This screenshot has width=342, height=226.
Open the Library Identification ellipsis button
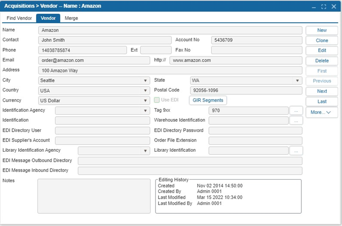point(296,151)
